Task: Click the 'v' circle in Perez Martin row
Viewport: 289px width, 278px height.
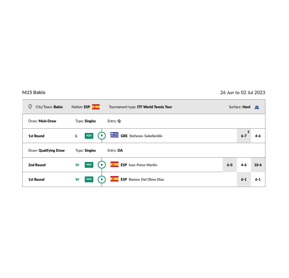Action: point(102,165)
